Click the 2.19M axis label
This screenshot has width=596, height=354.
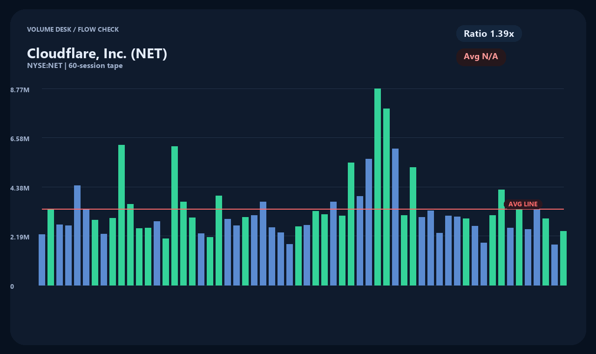(x=20, y=237)
